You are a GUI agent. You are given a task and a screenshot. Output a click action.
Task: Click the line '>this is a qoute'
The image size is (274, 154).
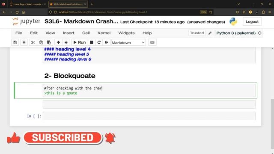pyautogui.click(x=61, y=93)
